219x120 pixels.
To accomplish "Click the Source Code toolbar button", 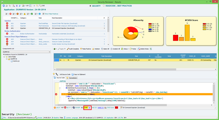I will (65, 74).
